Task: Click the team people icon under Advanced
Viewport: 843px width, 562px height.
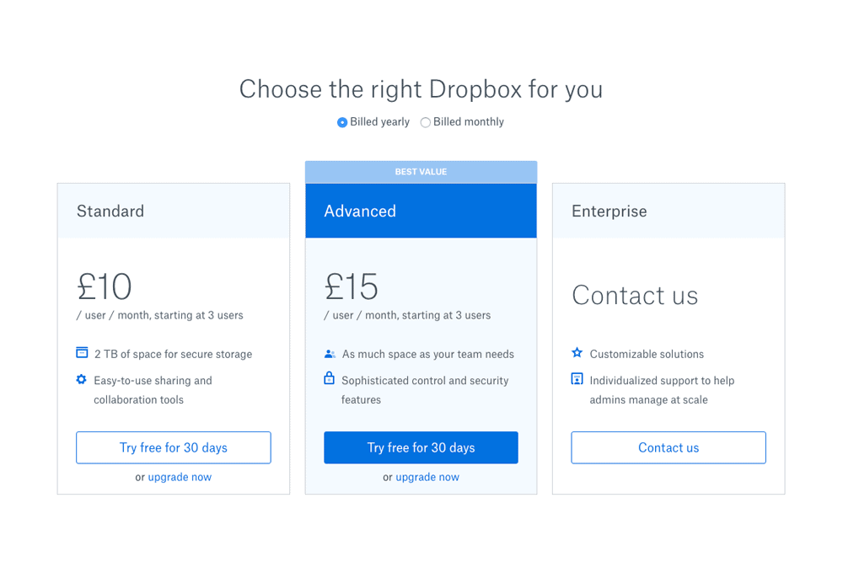Action: click(330, 354)
